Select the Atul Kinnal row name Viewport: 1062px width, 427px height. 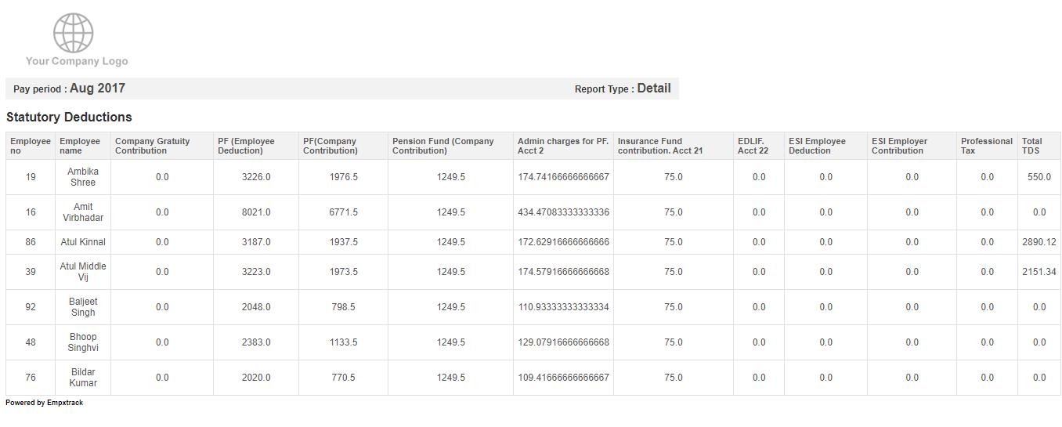click(83, 242)
